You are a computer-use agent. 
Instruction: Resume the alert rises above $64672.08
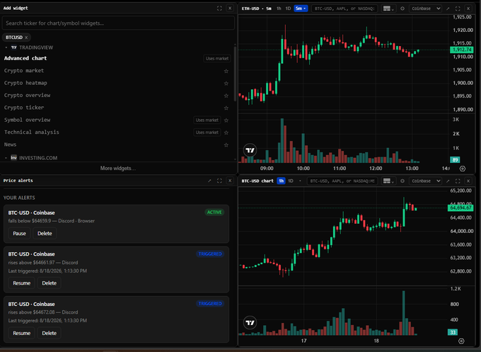point(21,334)
